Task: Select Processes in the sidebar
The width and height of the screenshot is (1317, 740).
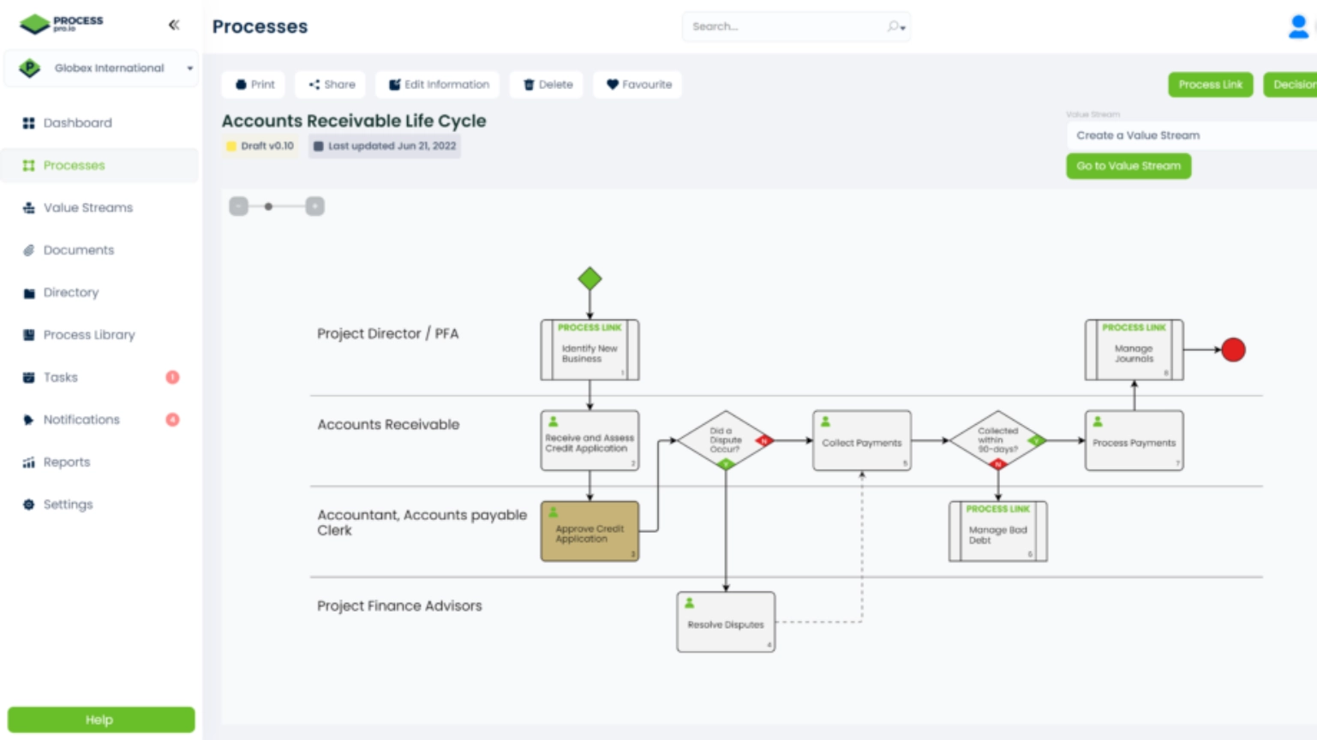Action: (99, 165)
